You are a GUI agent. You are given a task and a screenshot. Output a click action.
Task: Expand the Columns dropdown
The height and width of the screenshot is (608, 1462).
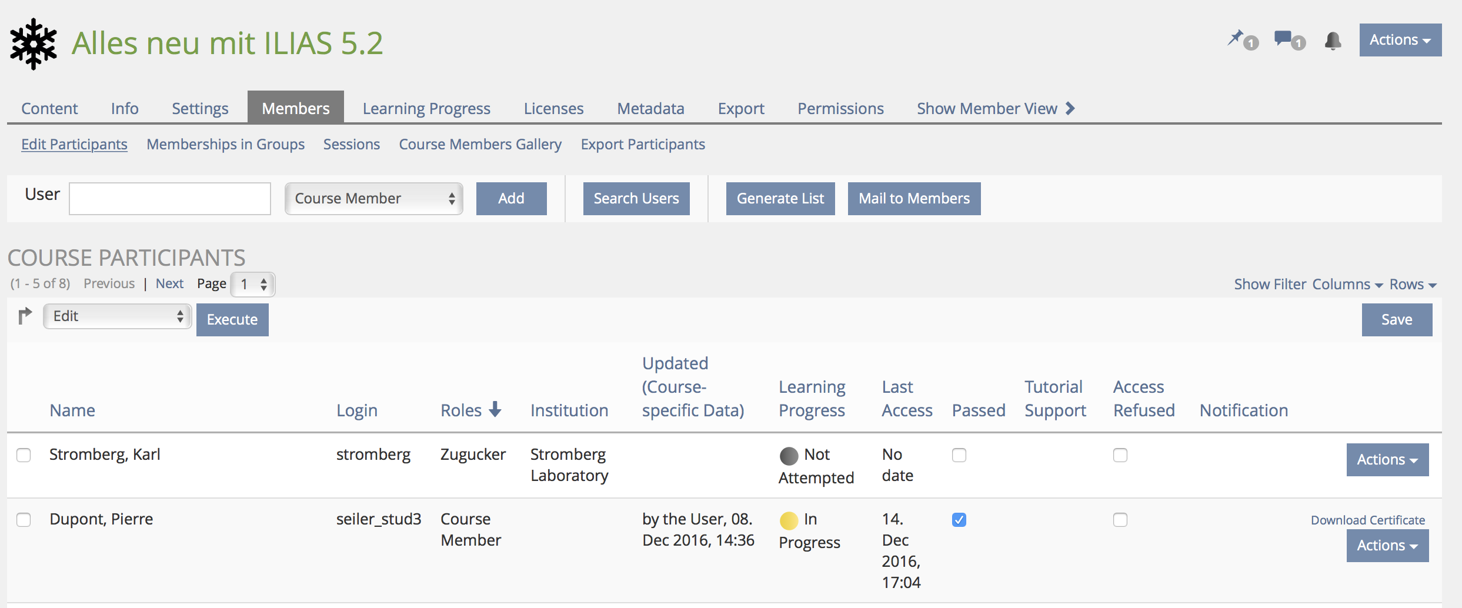[1347, 285]
